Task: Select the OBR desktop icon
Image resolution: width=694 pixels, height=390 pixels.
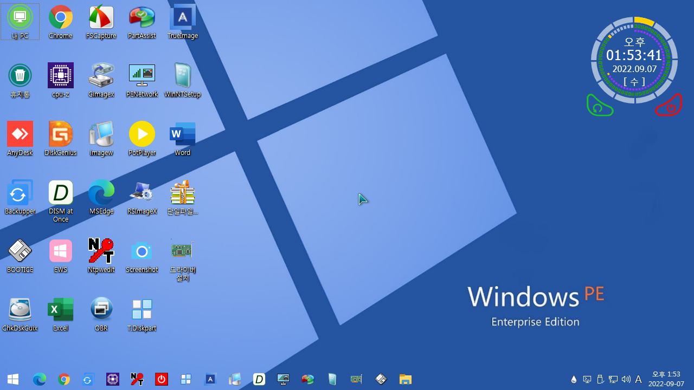Action: coord(101,314)
